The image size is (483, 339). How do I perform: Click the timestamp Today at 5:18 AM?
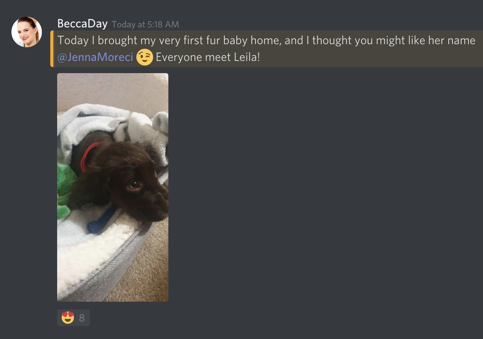[145, 25]
